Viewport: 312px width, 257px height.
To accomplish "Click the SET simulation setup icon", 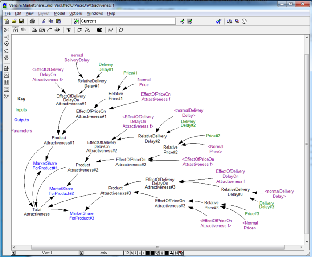I will click(76, 21).
